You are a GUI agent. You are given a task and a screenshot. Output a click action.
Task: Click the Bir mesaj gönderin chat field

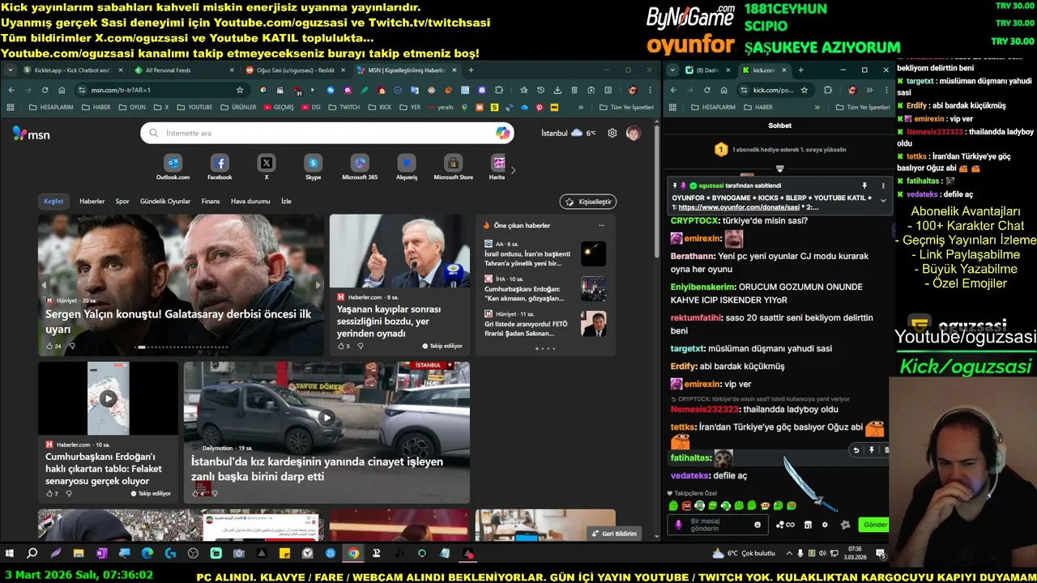coord(717,525)
